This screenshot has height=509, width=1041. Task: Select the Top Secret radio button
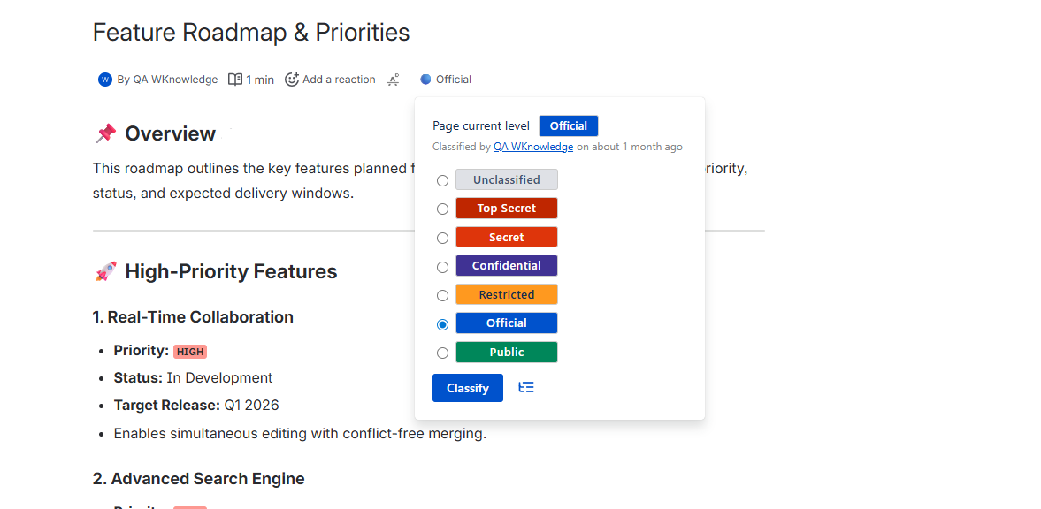(443, 209)
